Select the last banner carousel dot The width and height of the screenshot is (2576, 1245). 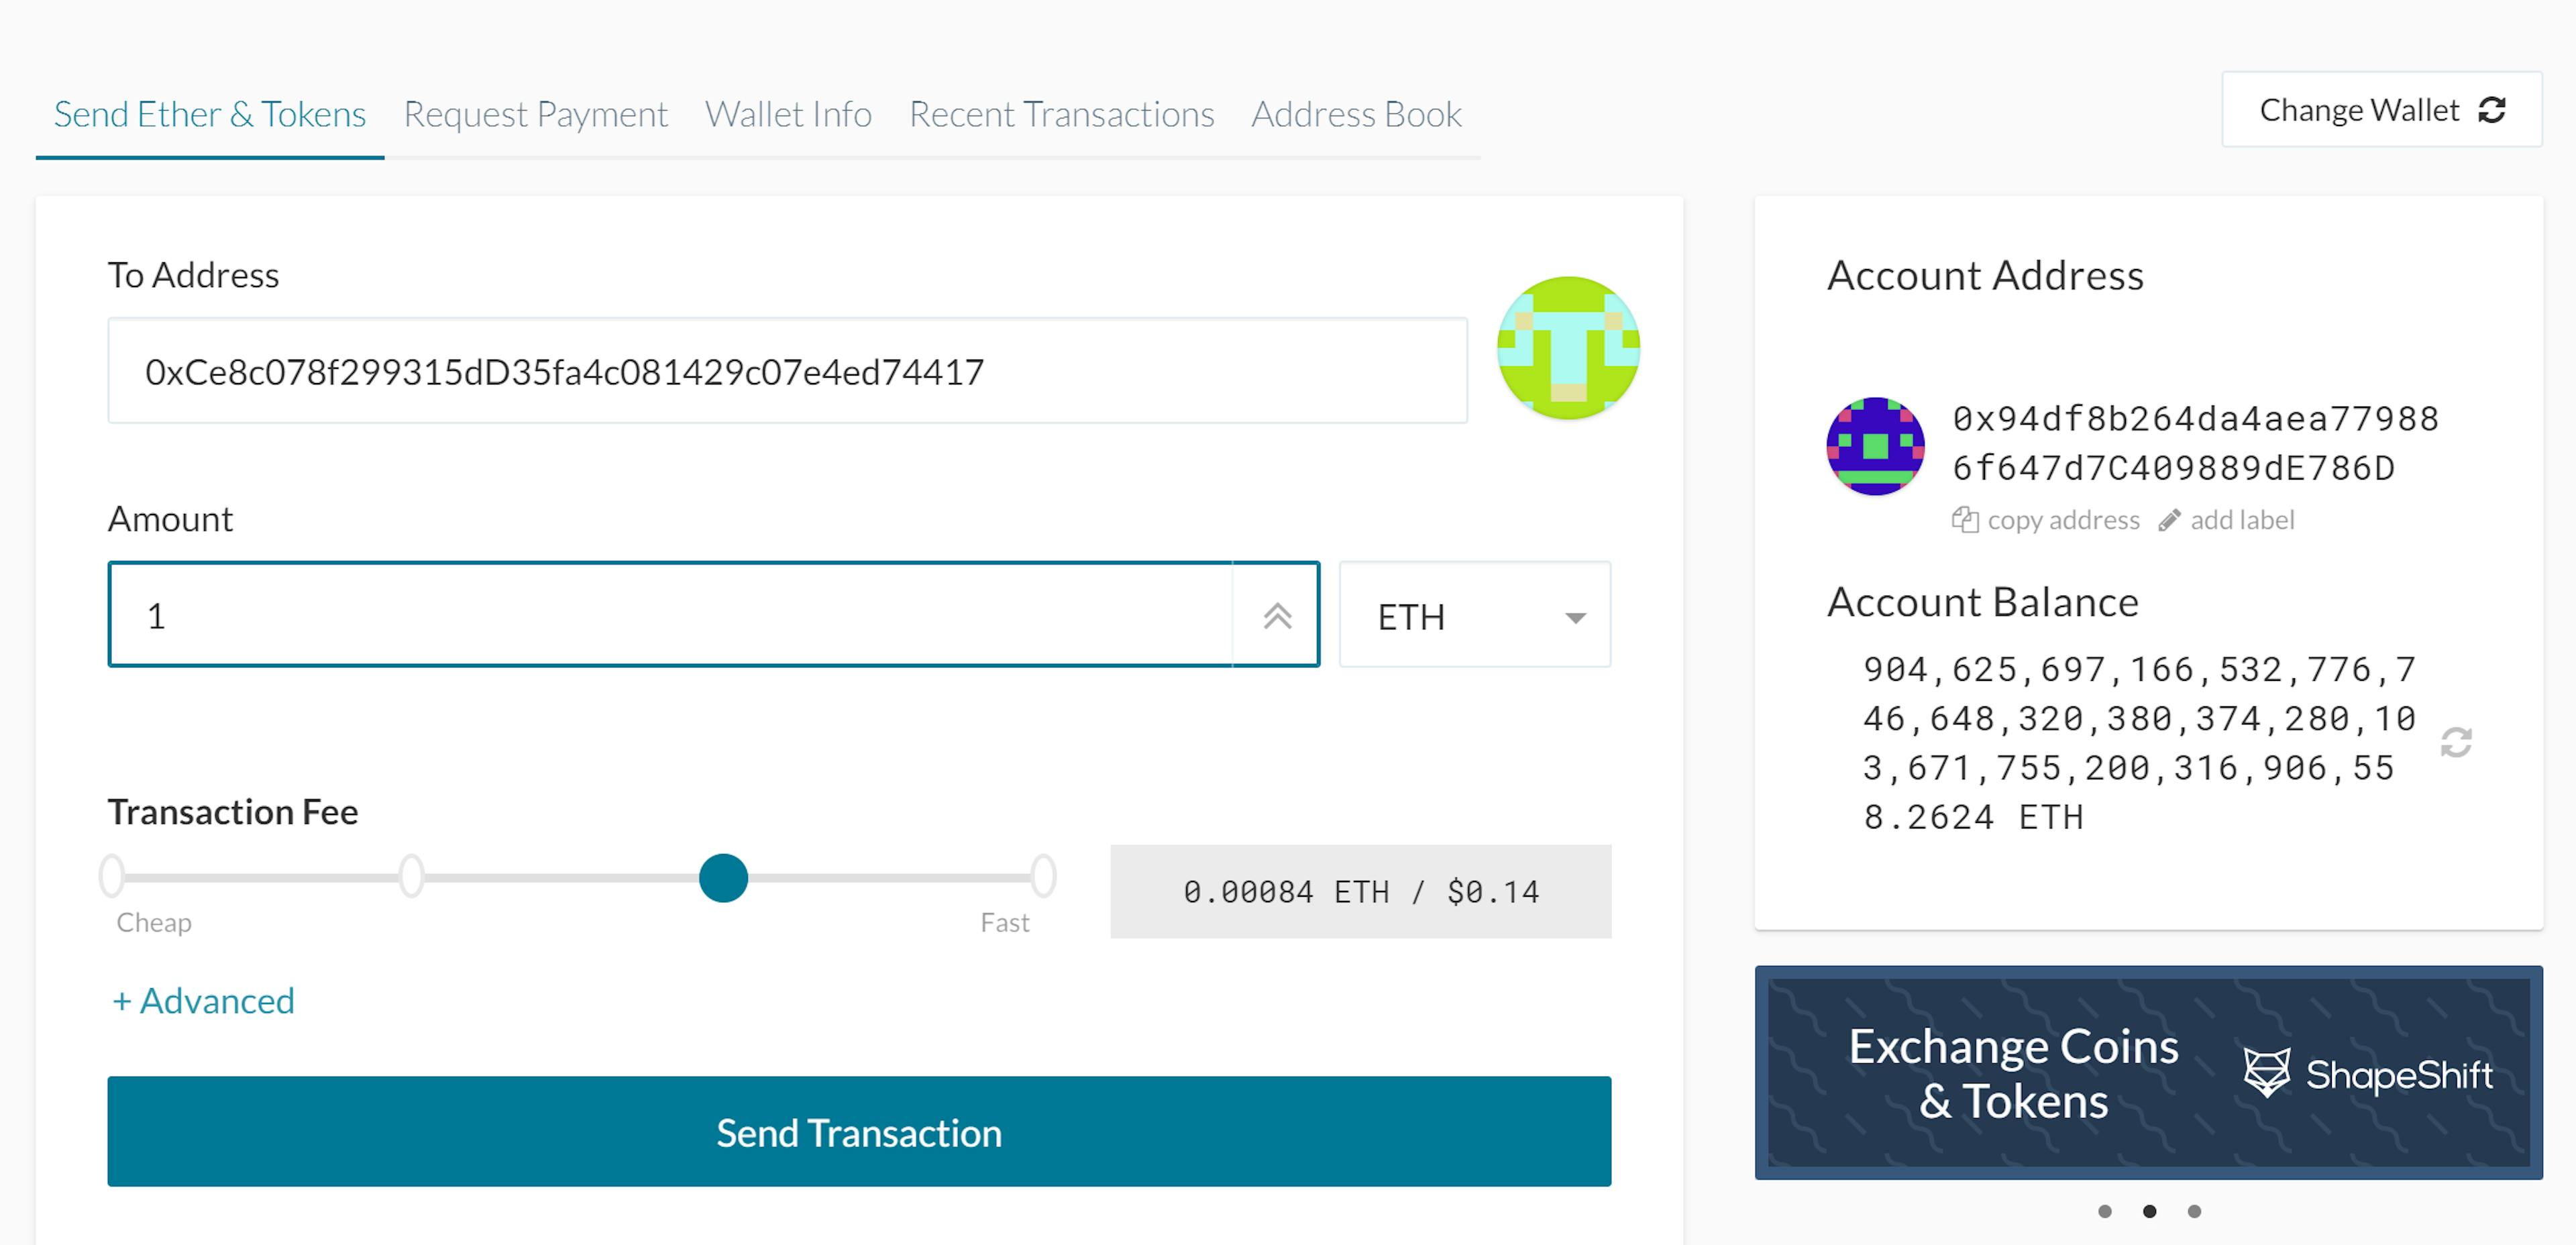(x=2194, y=1211)
